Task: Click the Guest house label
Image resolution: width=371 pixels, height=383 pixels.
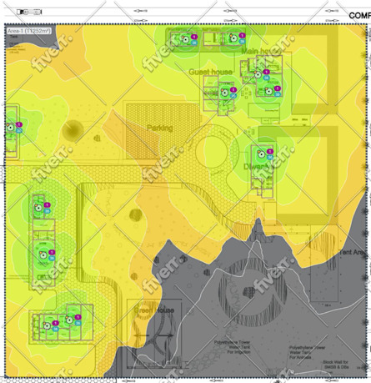Action: [x=210, y=72]
